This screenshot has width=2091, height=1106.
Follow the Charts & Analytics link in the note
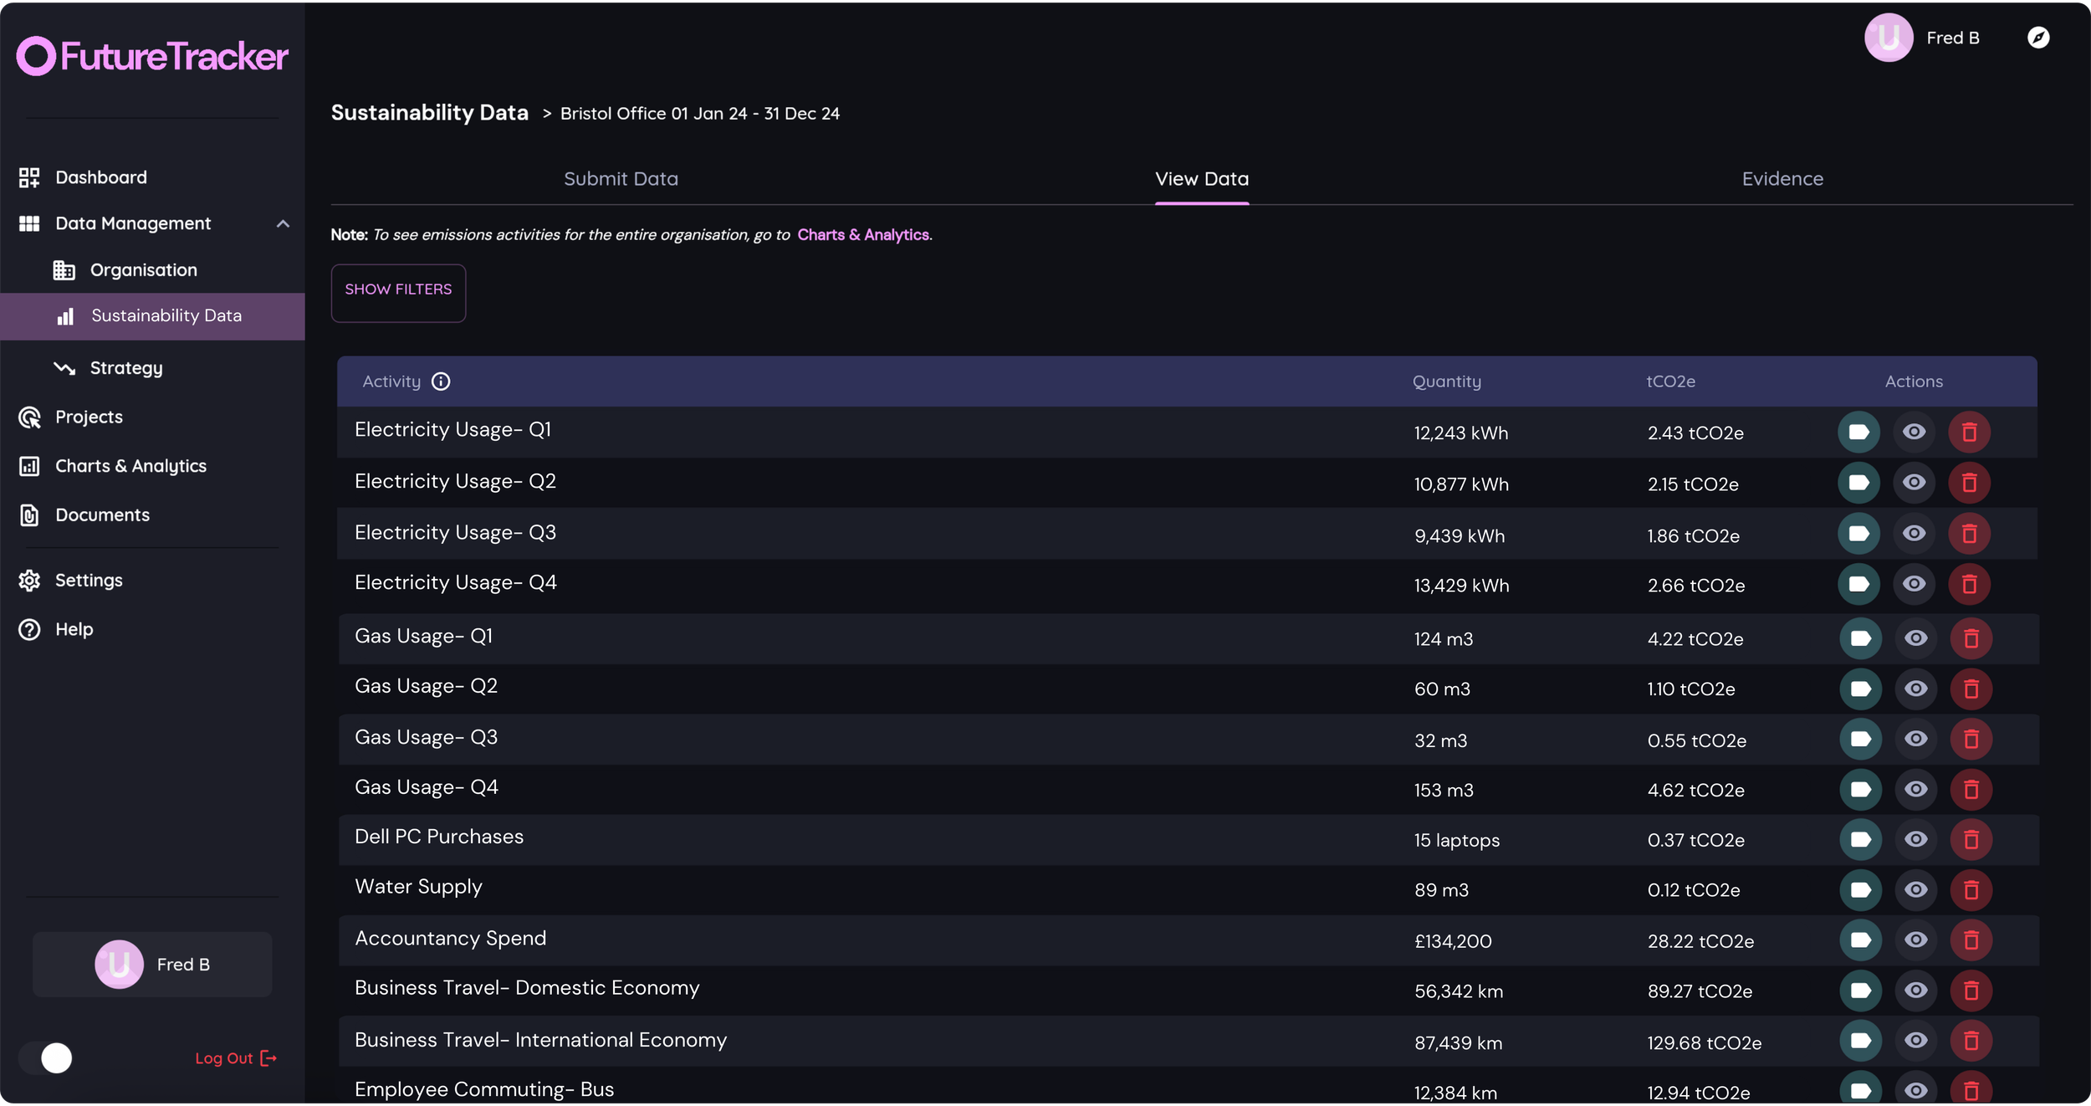pyautogui.click(x=862, y=235)
